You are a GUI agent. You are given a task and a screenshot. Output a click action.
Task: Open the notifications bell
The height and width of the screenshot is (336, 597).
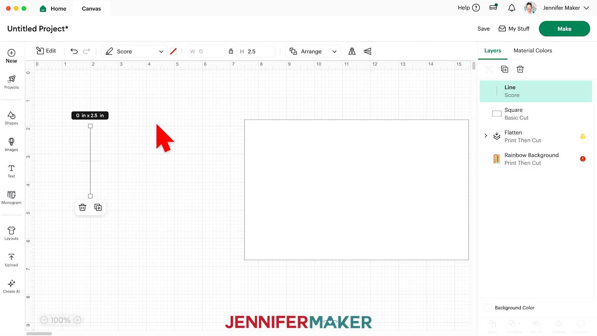(511, 8)
